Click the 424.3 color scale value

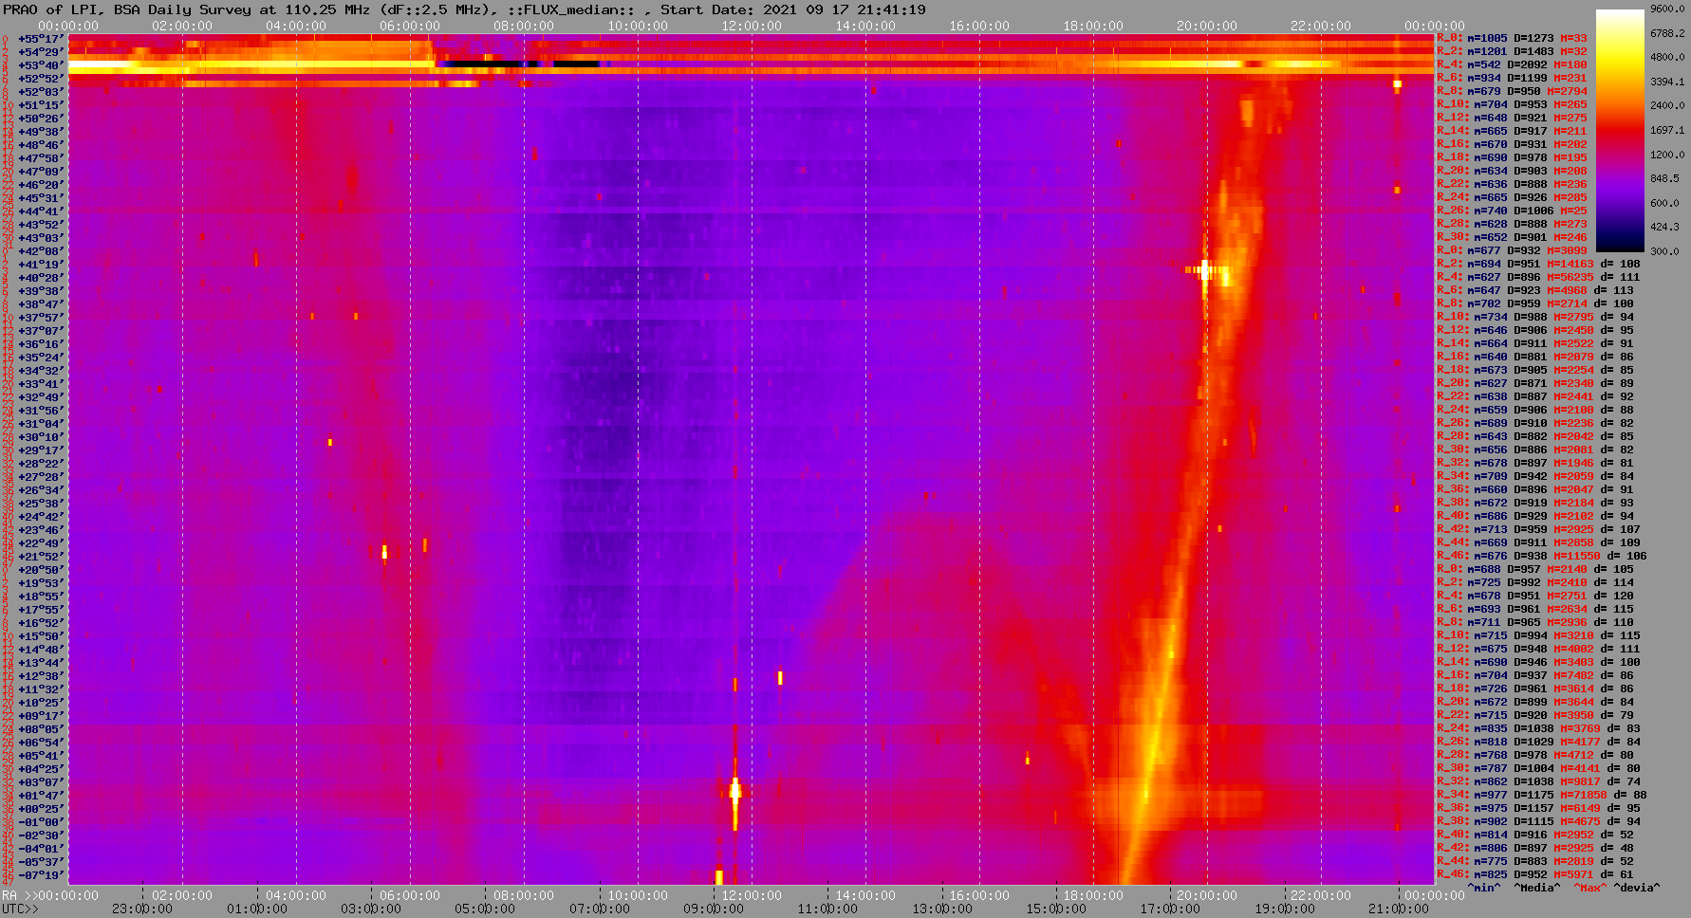[x=1664, y=227]
